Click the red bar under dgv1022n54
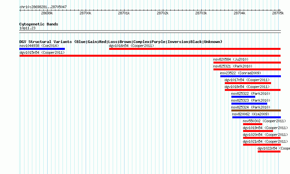 (269, 152)
